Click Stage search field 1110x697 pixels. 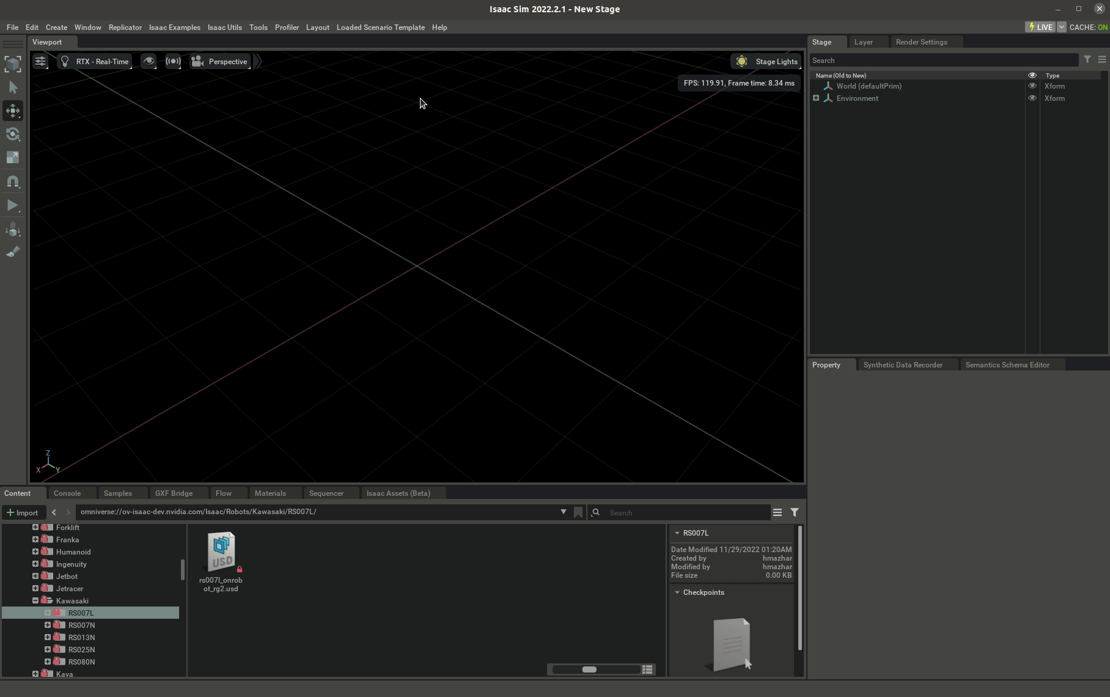pyautogui.click(x=944, y=61)
